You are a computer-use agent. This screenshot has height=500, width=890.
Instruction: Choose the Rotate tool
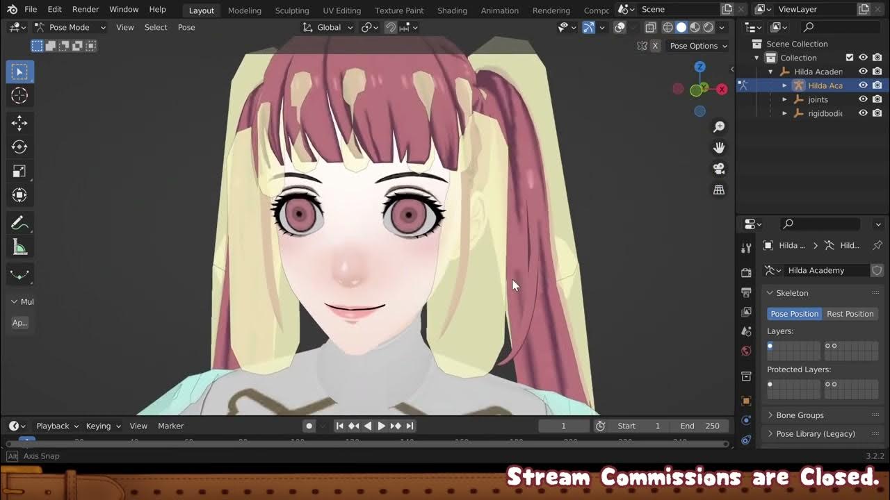coord(19,147)
